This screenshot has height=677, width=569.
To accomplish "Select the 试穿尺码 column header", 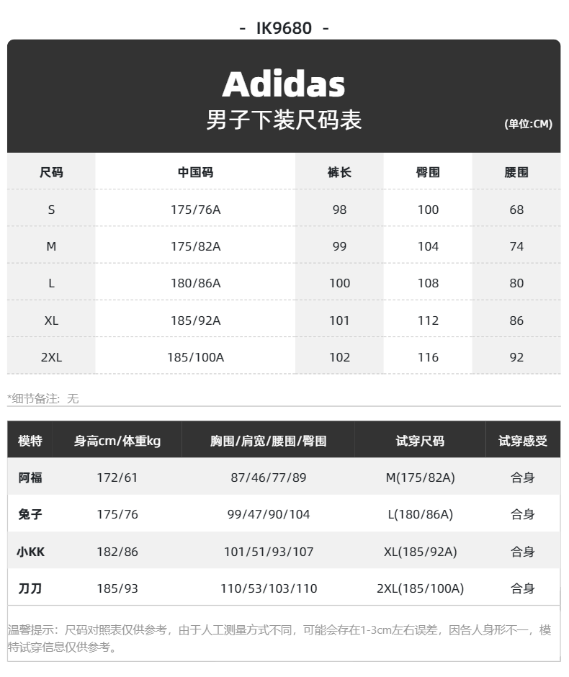I will click(x=420, y=441).
